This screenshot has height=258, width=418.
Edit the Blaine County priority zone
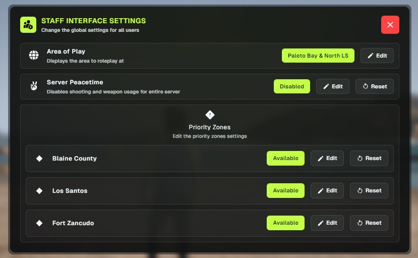point(327,158)
